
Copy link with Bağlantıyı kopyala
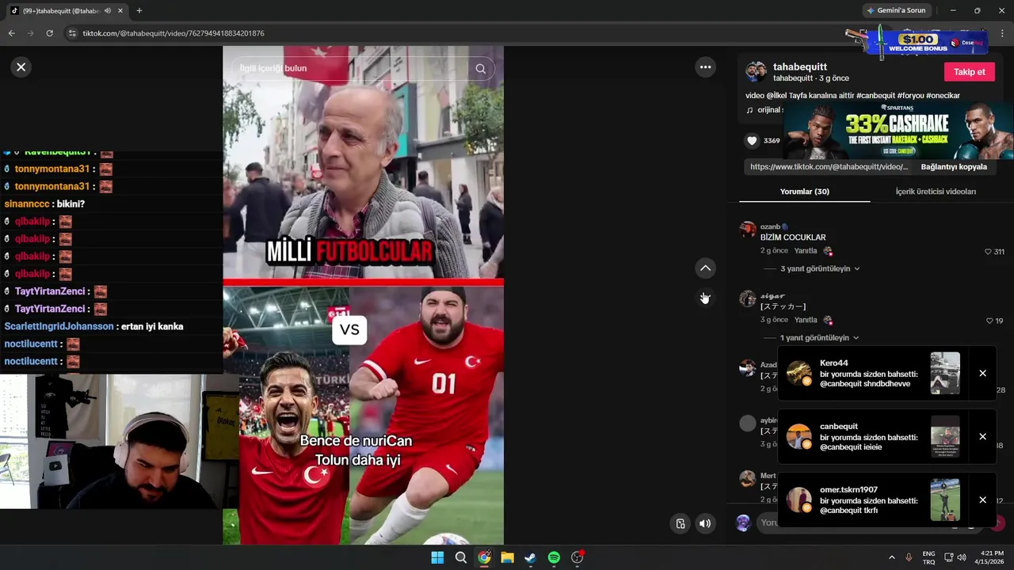[x=954, y=167]
